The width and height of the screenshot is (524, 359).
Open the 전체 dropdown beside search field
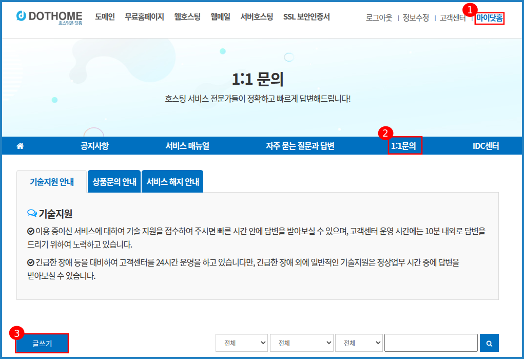[x=359, y=343]
